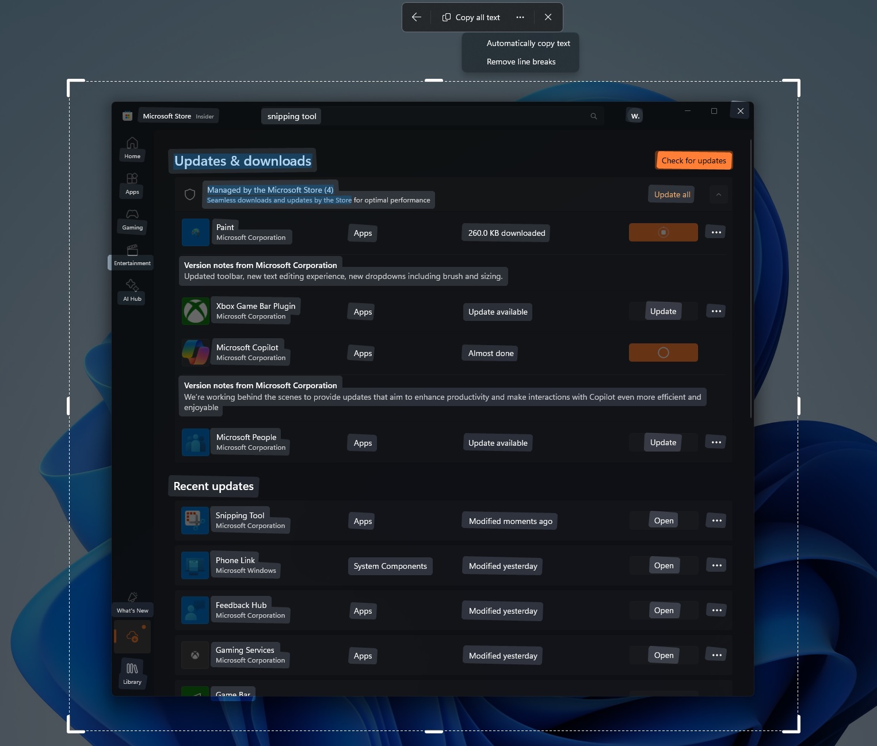
Task: Open the Downloads and updates section
Action: click(x=132, y=636)
